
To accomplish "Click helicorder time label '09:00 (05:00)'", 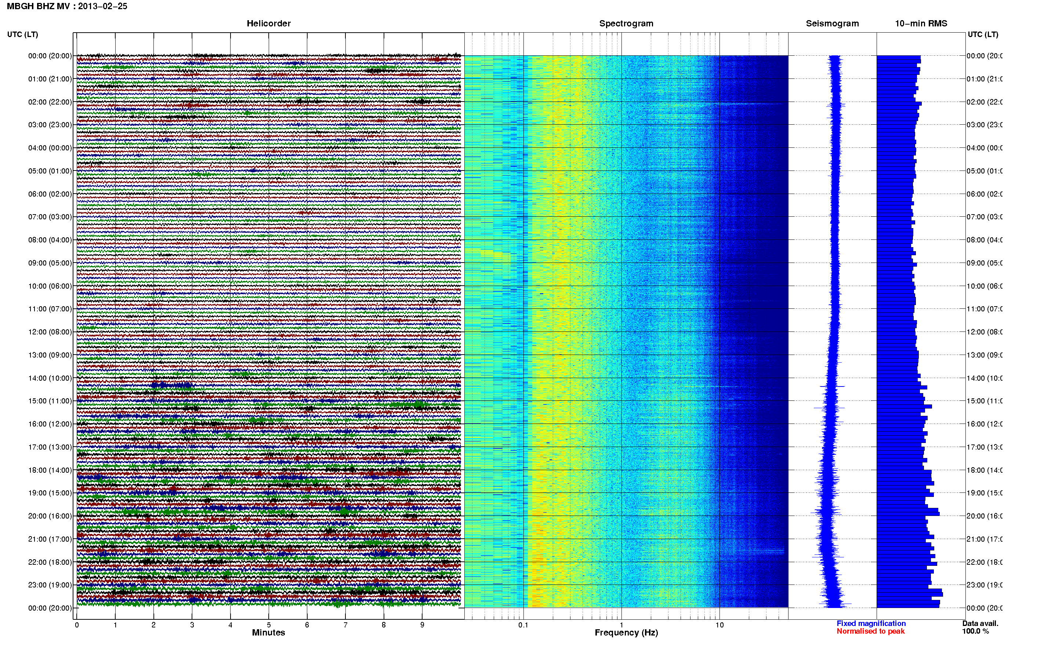I will 50,263.
